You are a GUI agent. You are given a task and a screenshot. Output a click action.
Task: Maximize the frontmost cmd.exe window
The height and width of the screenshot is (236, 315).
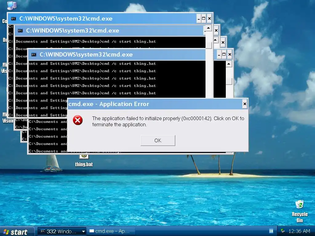point(224,55)
